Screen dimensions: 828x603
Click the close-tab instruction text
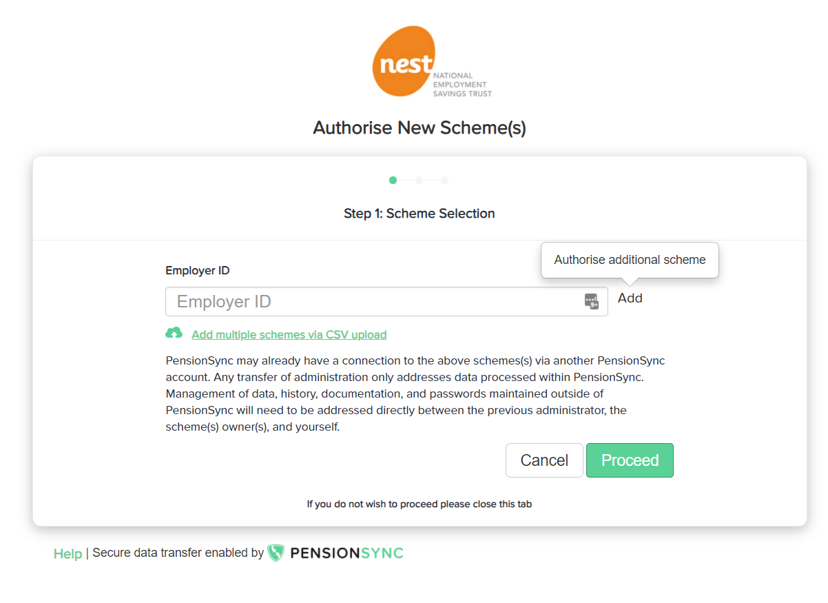pos(419,504)
